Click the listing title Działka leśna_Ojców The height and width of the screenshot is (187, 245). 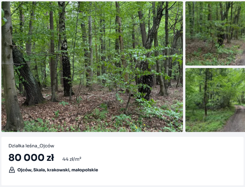[x=31, y=146]
